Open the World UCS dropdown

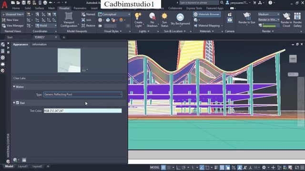click(x=46, y=26)
